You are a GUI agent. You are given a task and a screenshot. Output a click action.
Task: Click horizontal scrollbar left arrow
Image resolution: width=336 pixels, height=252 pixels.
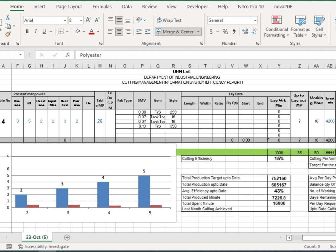289,238
